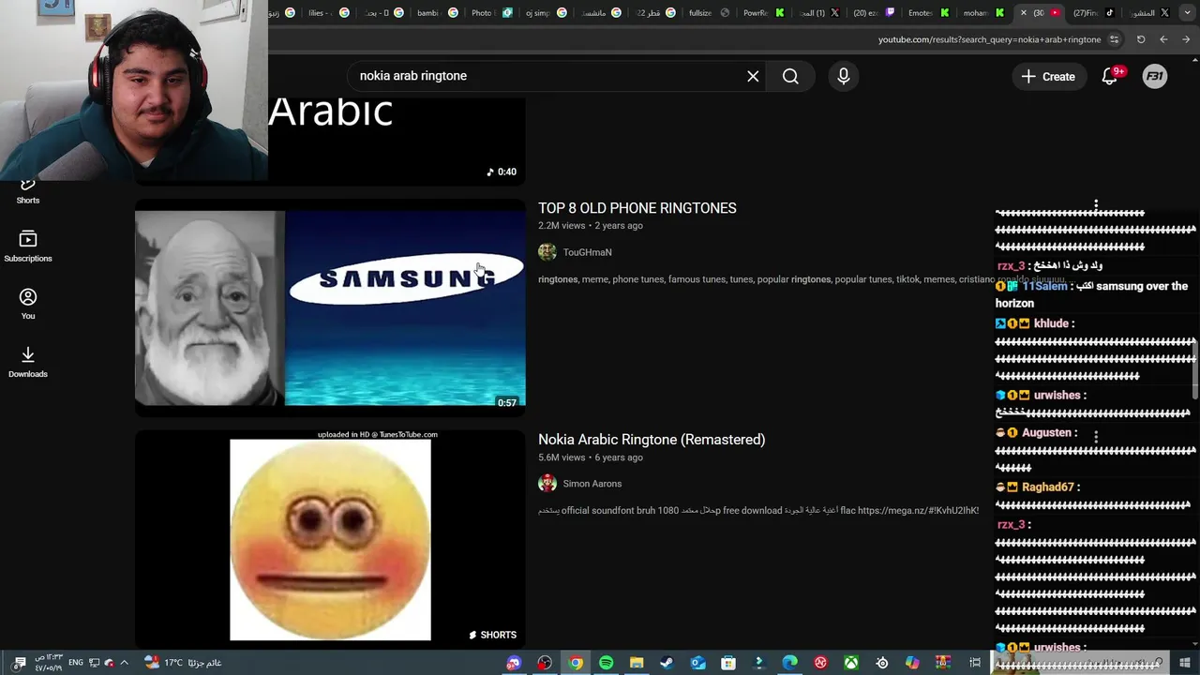Click the browser URL address field
The height and width of the screenshot is (675, 1200).
click(x=989, y=39)
